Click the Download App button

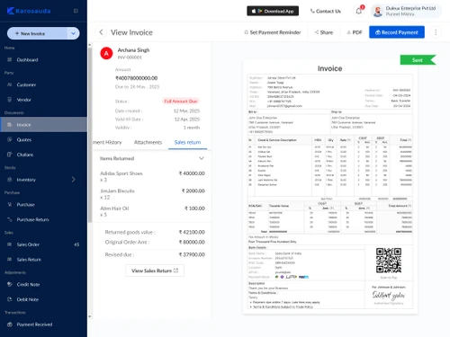click(273, 11)
